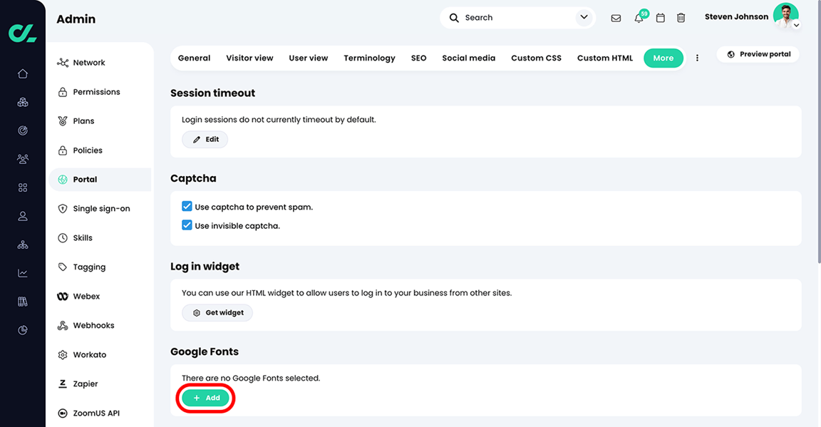
Task: Open the home icon in the dark sidebar
Action: (x=22, y=73)
